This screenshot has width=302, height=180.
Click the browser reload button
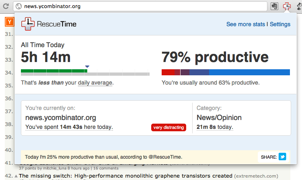click(6, 6)
